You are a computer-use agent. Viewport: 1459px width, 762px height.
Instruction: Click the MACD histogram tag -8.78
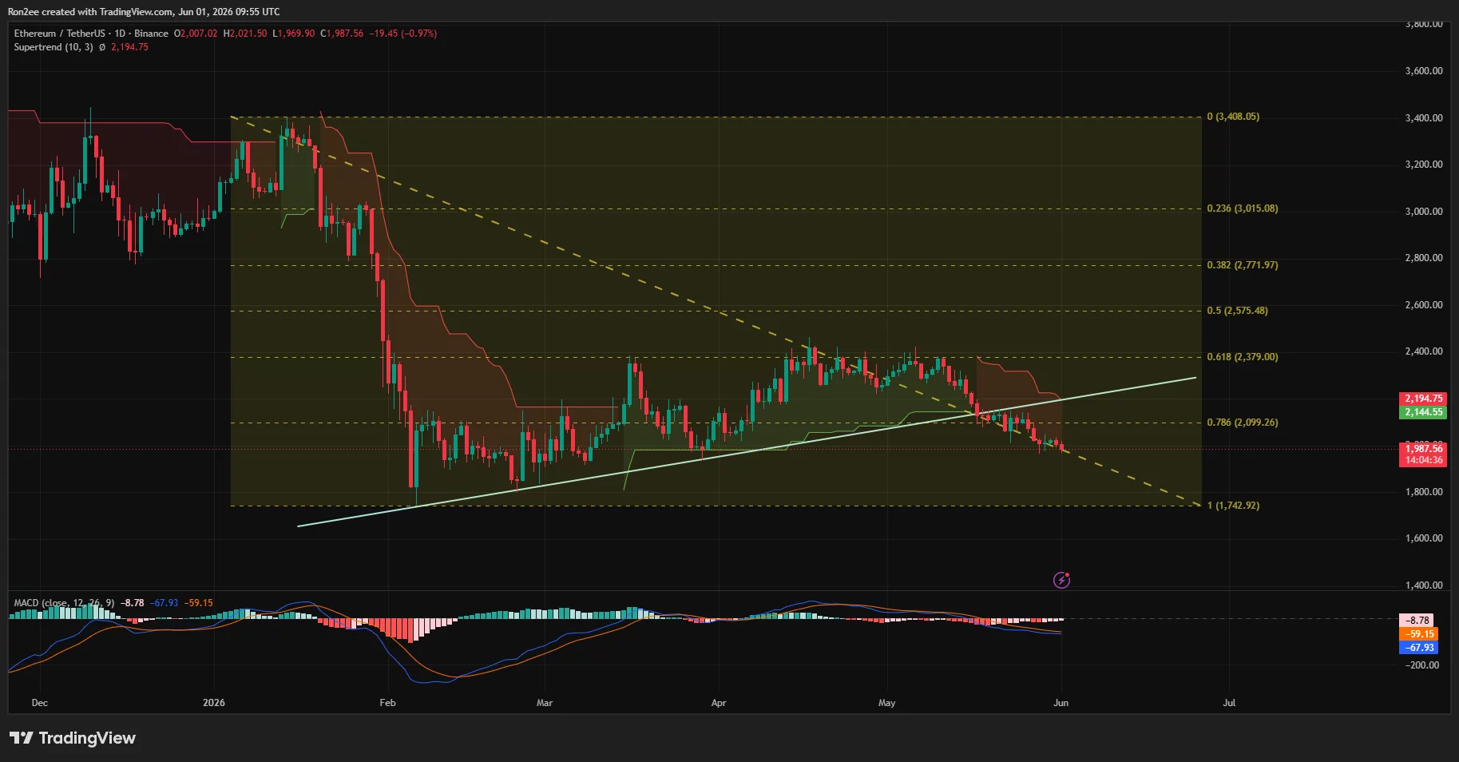[x=1417, y=621]
